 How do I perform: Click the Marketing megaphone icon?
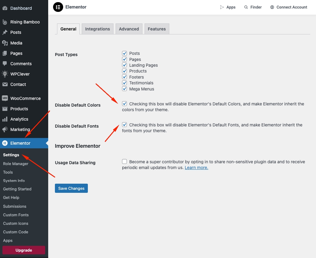click(x=5, y=129)
